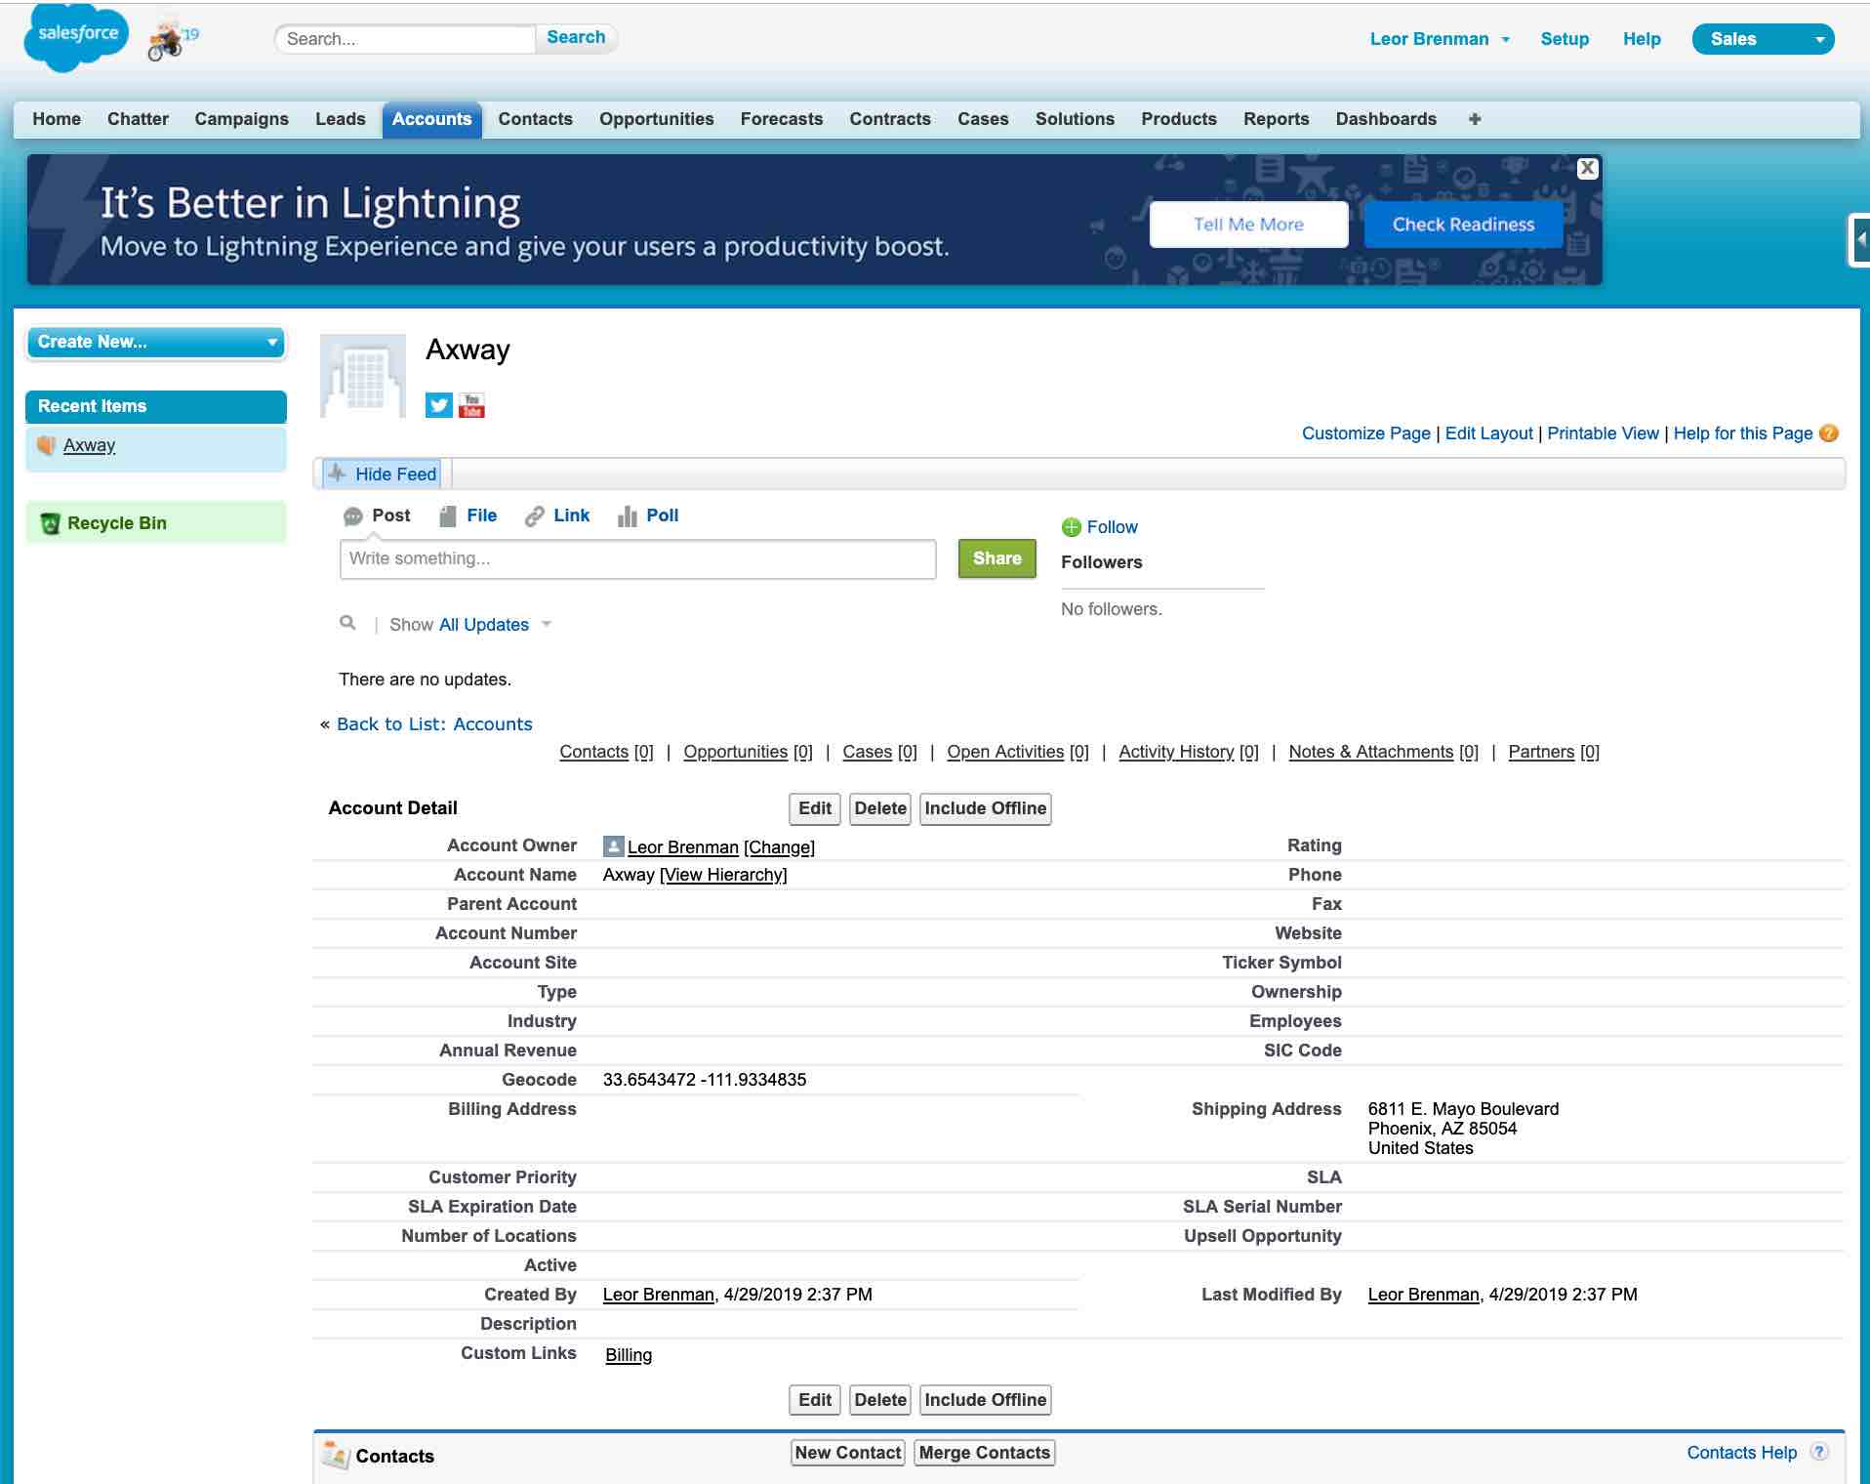1870x1484 pixels.
Task: Select the Accounts tab
Action: [x=431, y=119]
